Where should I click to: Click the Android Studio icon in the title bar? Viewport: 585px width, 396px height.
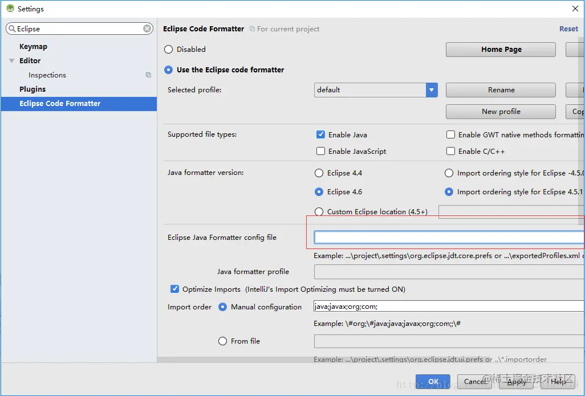coord(10,8)
